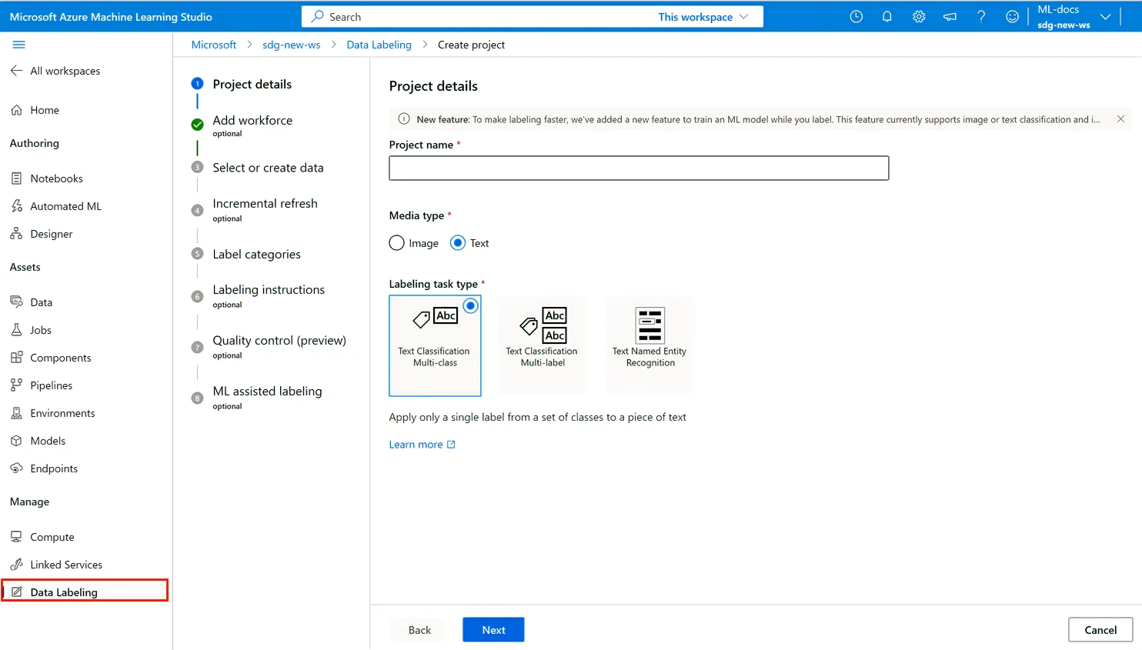Screen dimensions: 1142x650
Task: Open the Designer tool
Action: point(51,233)
